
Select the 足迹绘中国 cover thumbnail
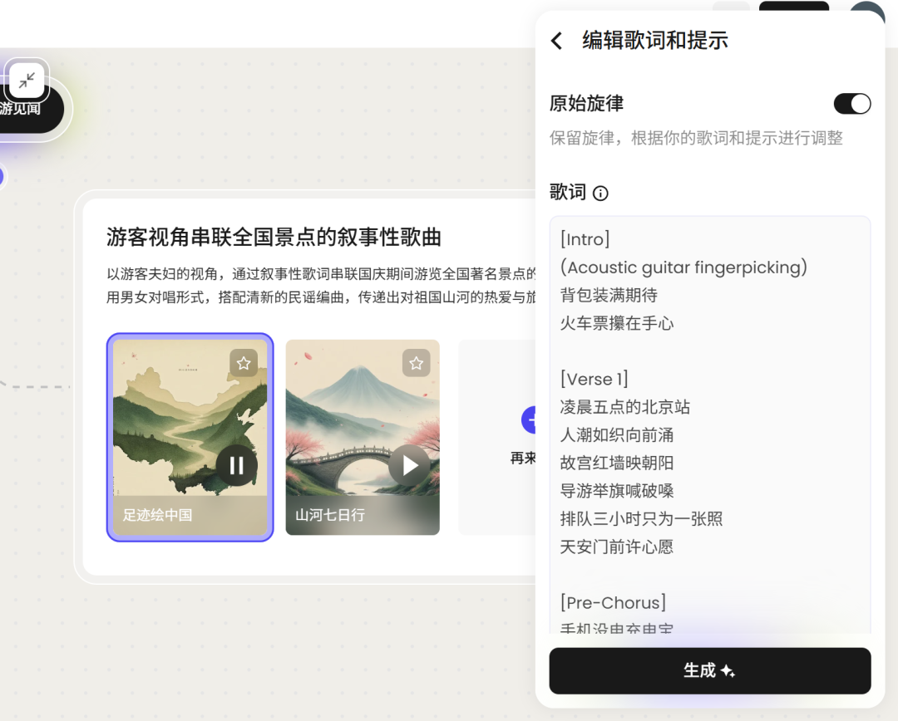[x=190, y=437]
